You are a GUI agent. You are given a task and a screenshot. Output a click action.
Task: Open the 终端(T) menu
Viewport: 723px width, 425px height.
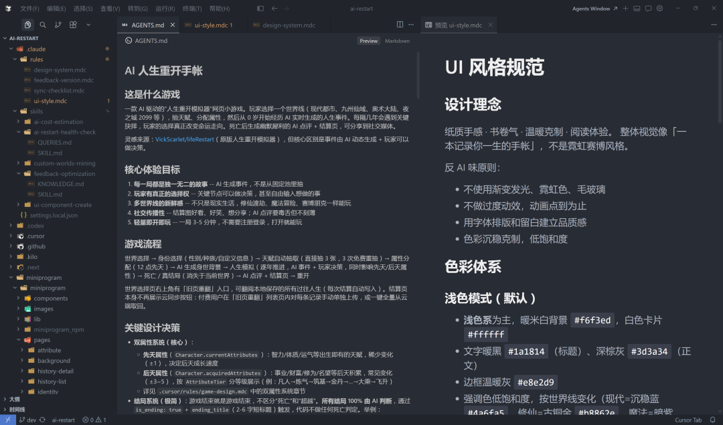point(192,8)
